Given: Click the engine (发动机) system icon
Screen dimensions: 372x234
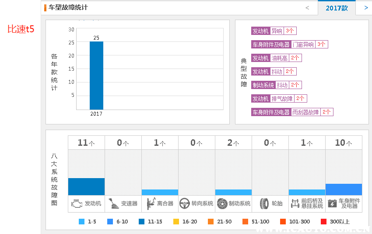Looking at the screenshot, I should pyautogui.click(x=77, y=203).
